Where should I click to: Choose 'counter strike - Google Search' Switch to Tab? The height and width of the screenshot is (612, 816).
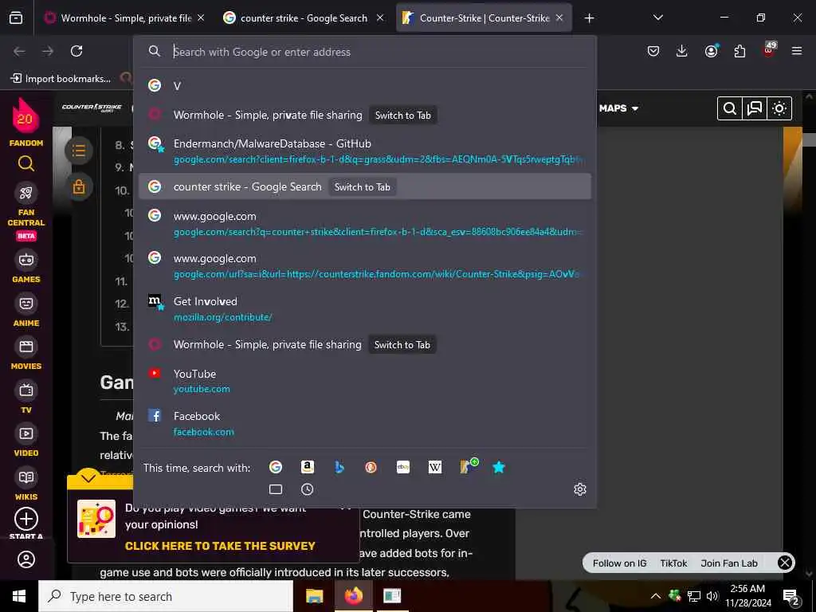364,186
